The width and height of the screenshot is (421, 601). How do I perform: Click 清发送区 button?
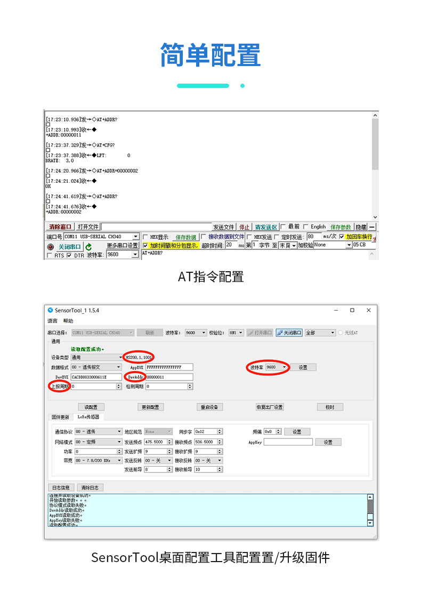tap(266, 227)
